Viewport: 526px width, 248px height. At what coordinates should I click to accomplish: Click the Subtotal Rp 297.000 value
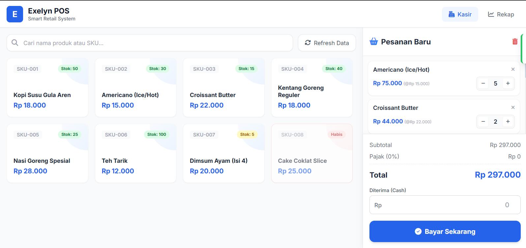pyautogui.click(x=505, y=145)
